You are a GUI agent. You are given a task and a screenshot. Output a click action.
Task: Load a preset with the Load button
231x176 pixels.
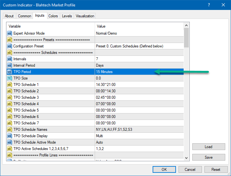(209, 147)
